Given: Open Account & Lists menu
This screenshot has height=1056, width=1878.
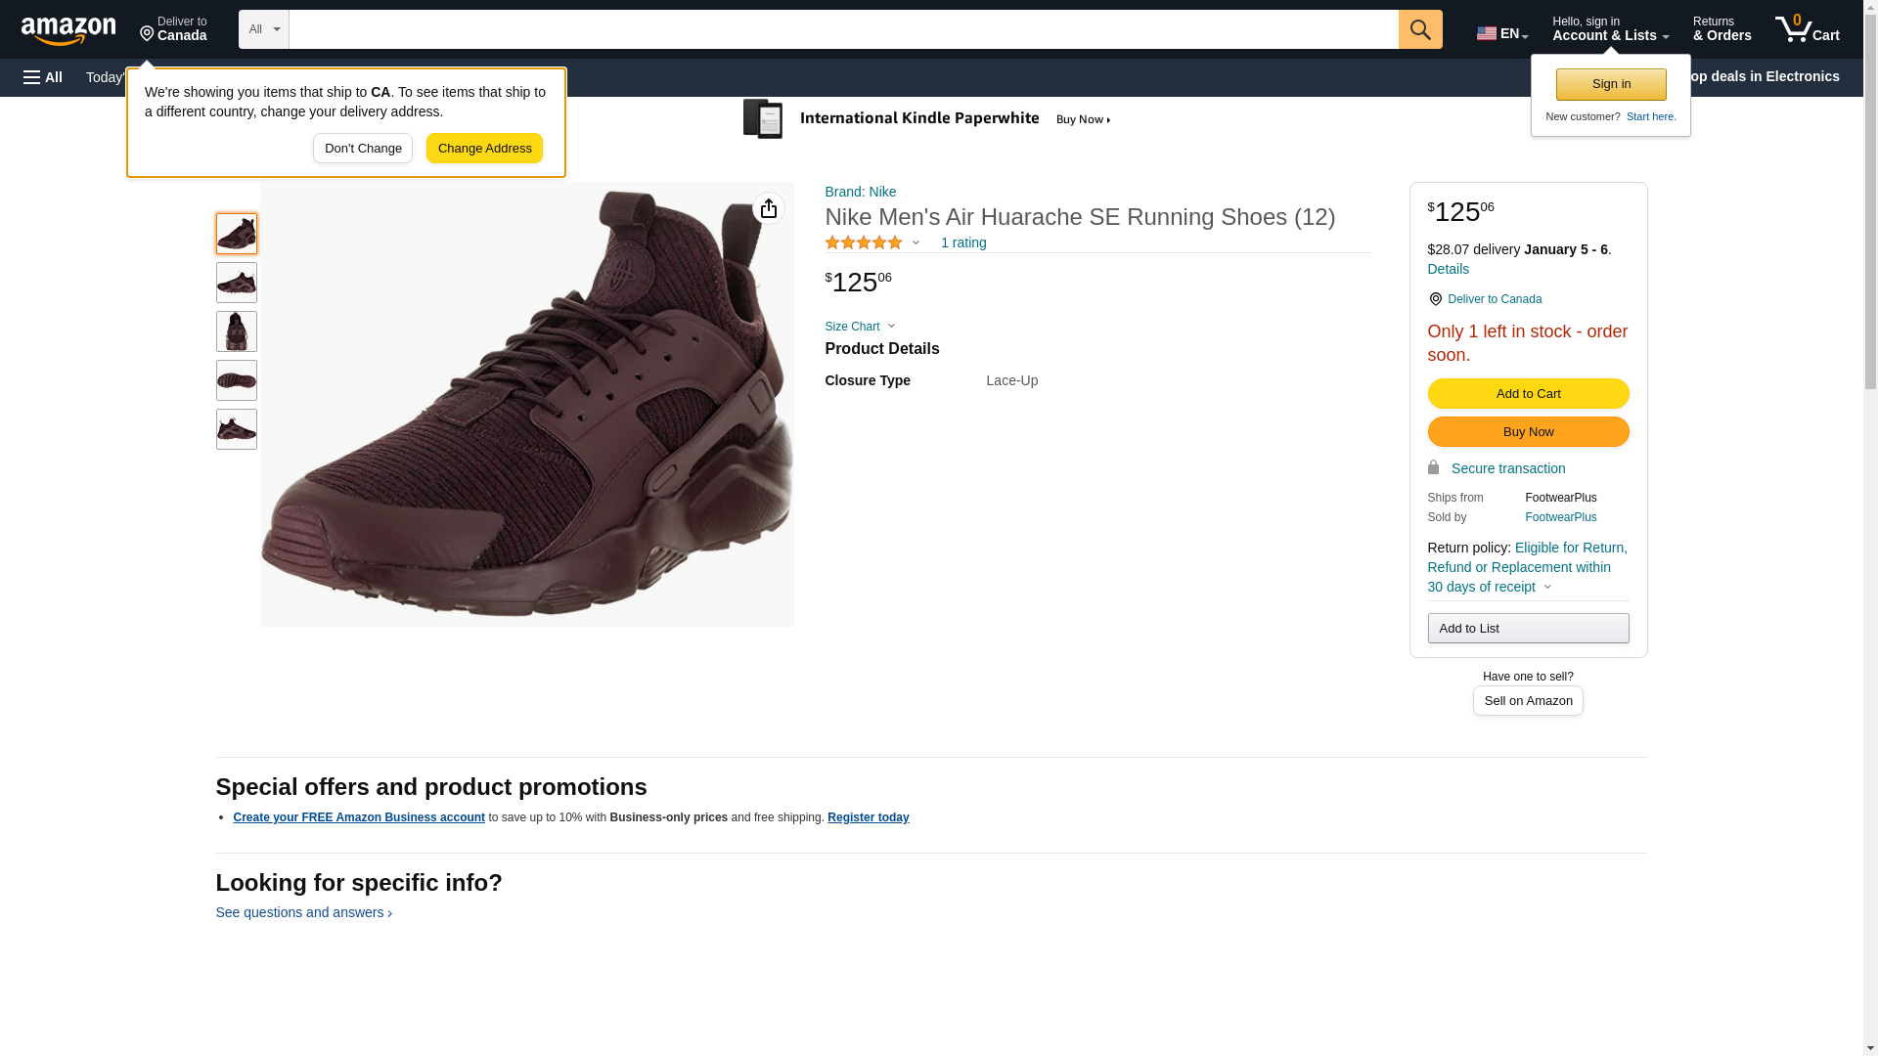Looking at the screenshot, I should pyautogui.click(x=1609, y=29).
